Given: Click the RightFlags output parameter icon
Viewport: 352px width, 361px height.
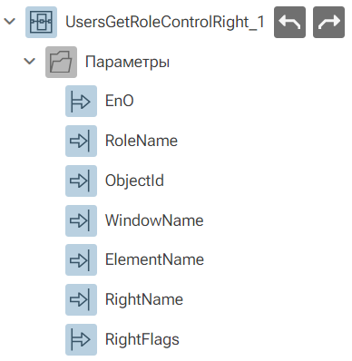Looking at the screenshot, I should pos(81,339).
